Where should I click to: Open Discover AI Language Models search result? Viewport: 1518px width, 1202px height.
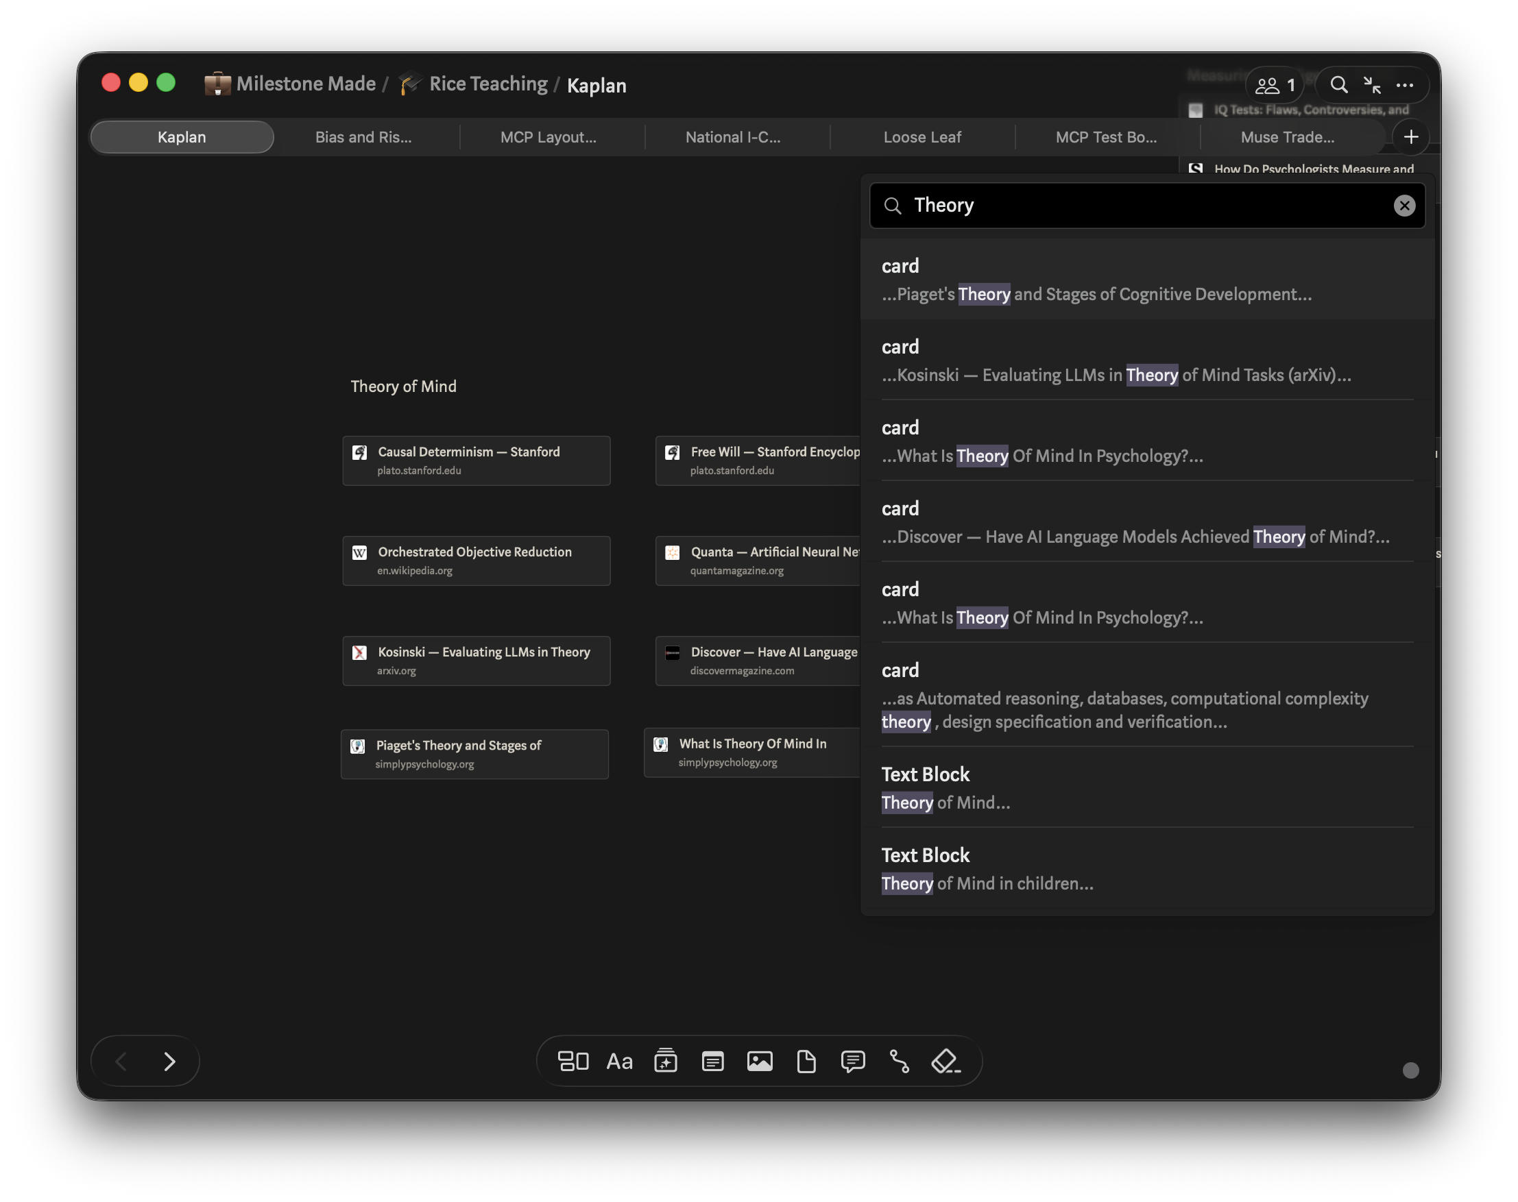1147,522
